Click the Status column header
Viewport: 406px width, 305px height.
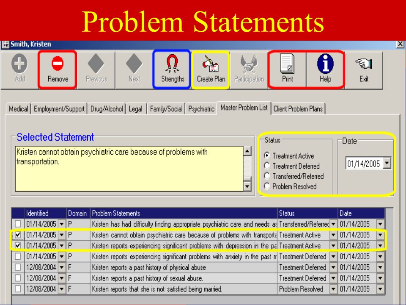tap(307, 213)
